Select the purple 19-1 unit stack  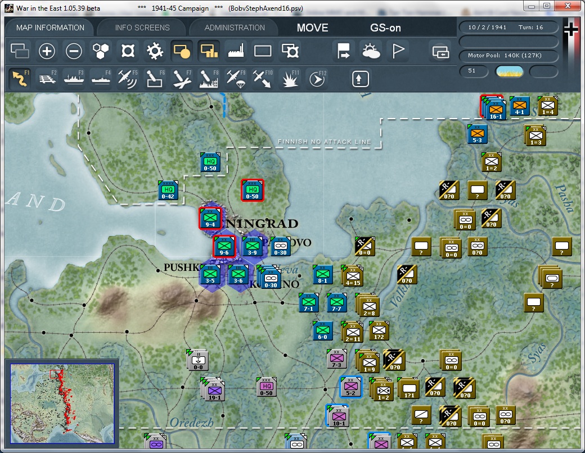click(x=213, y=389)
